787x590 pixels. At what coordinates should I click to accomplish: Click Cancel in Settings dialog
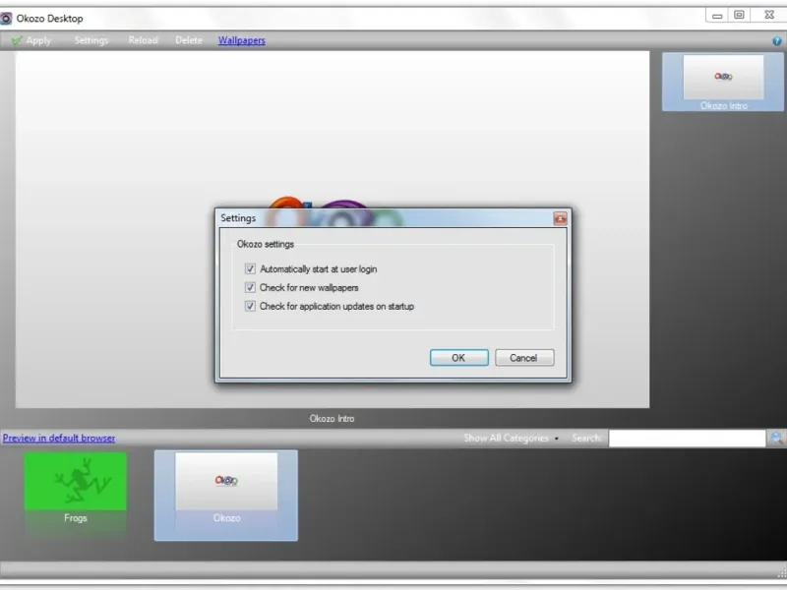pos(524,358)
